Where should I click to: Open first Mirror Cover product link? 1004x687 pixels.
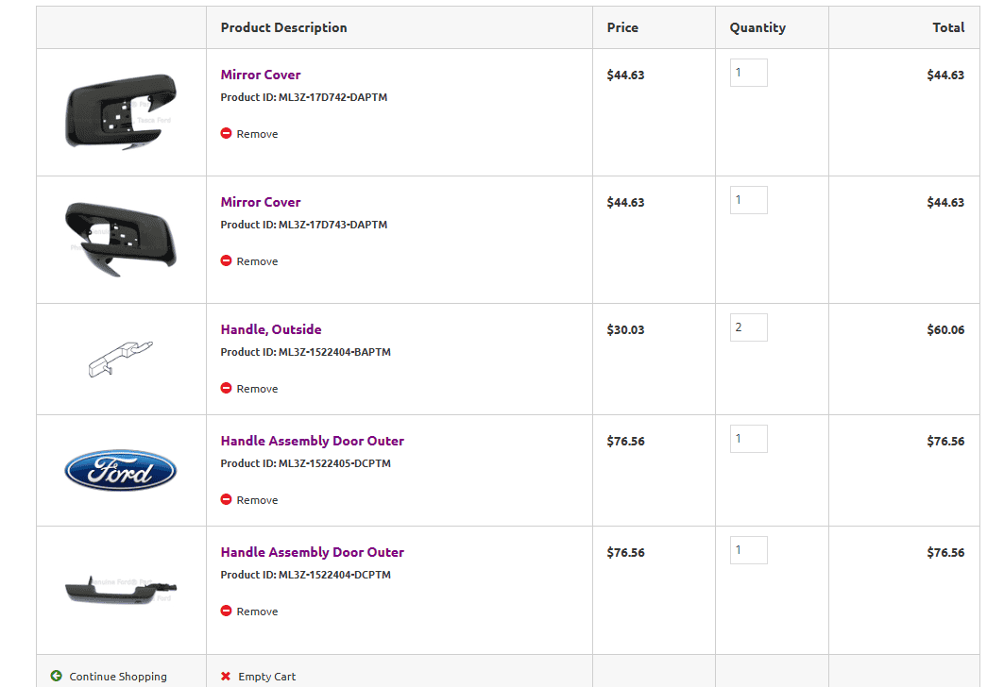261,75
